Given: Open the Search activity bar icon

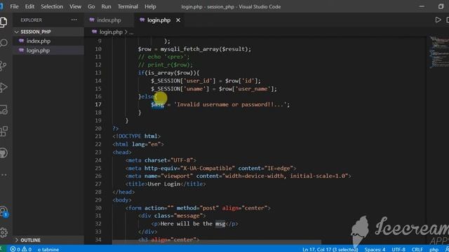Looking at the screenshot, I should pyautogui.click(x=4, y=43).
